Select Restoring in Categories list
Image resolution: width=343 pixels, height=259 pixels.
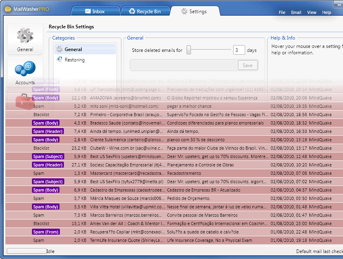tap(85, 59)
